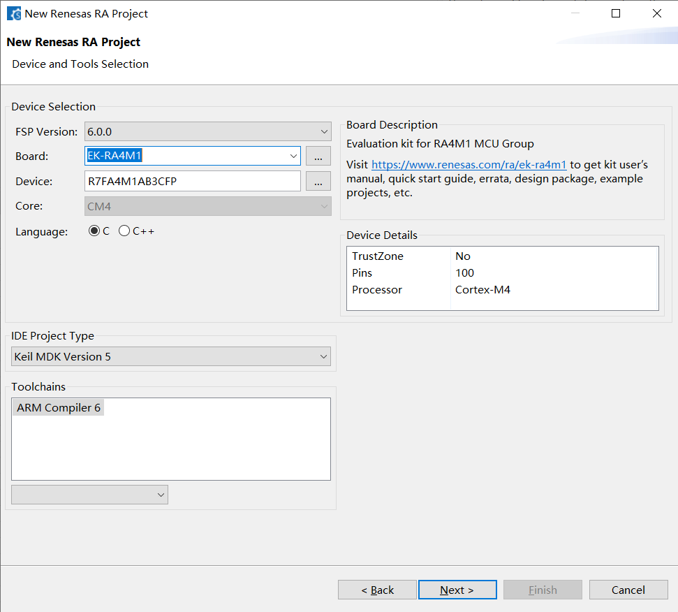Open the FSP Version dropdown

207,131
